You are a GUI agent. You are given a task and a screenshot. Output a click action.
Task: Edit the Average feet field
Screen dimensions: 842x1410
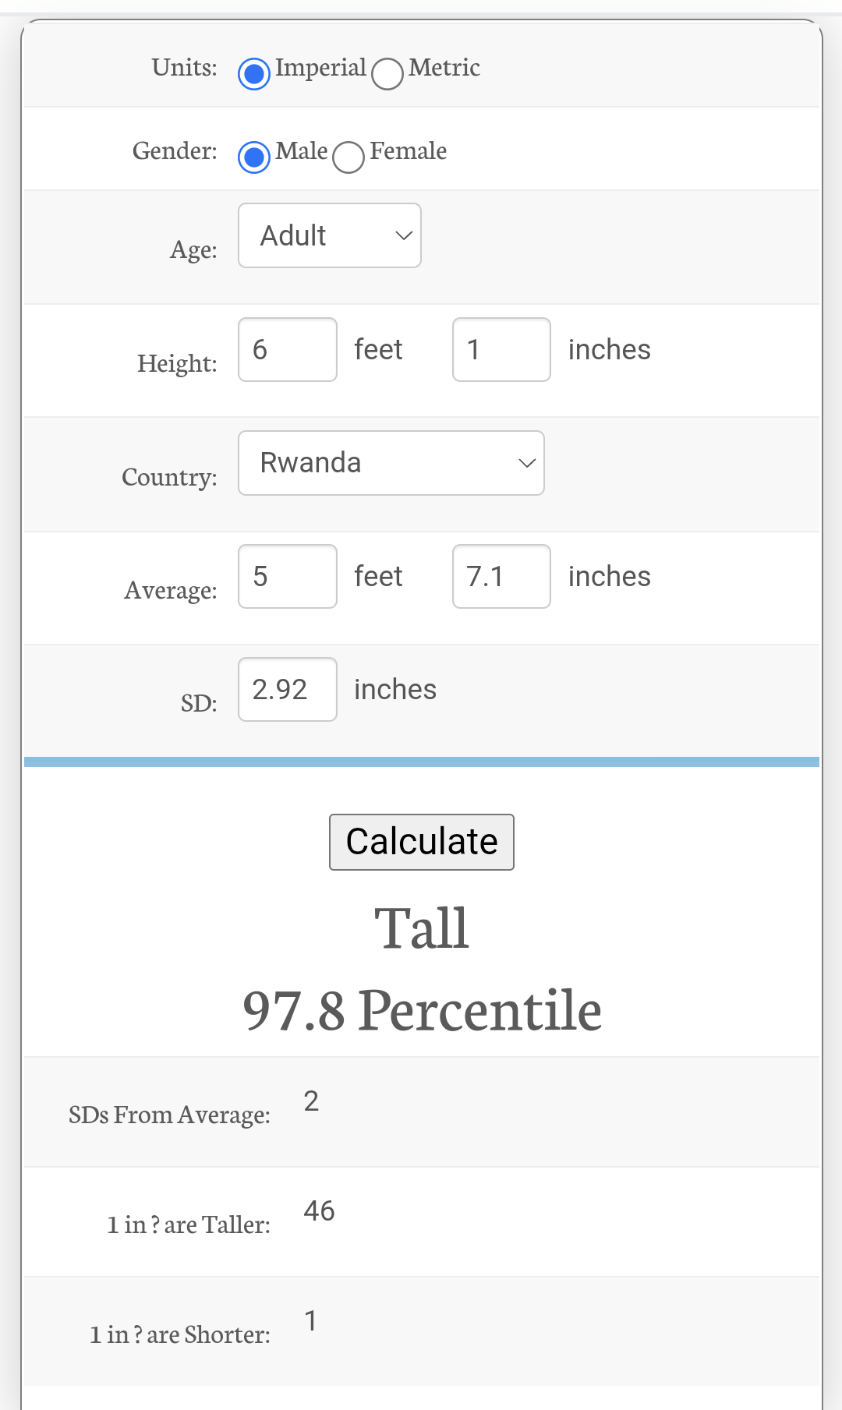(x=287, y=576)
